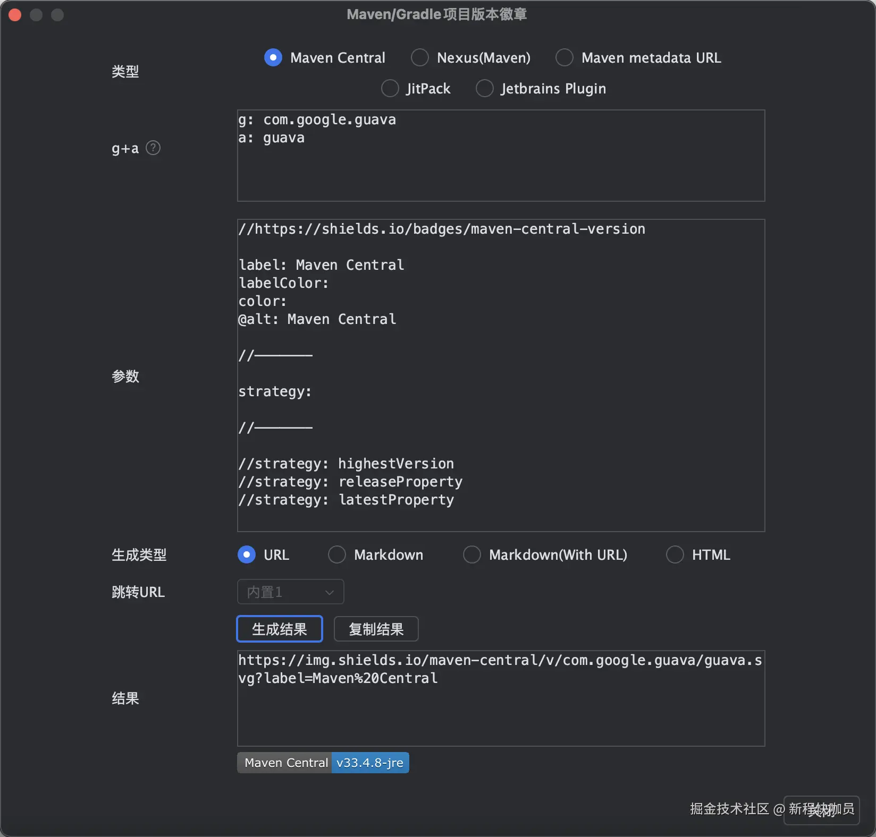Viewport: 876px width, 837px height.
Task: Open the g+a help question mark tooltip
Action: [153, 148]
